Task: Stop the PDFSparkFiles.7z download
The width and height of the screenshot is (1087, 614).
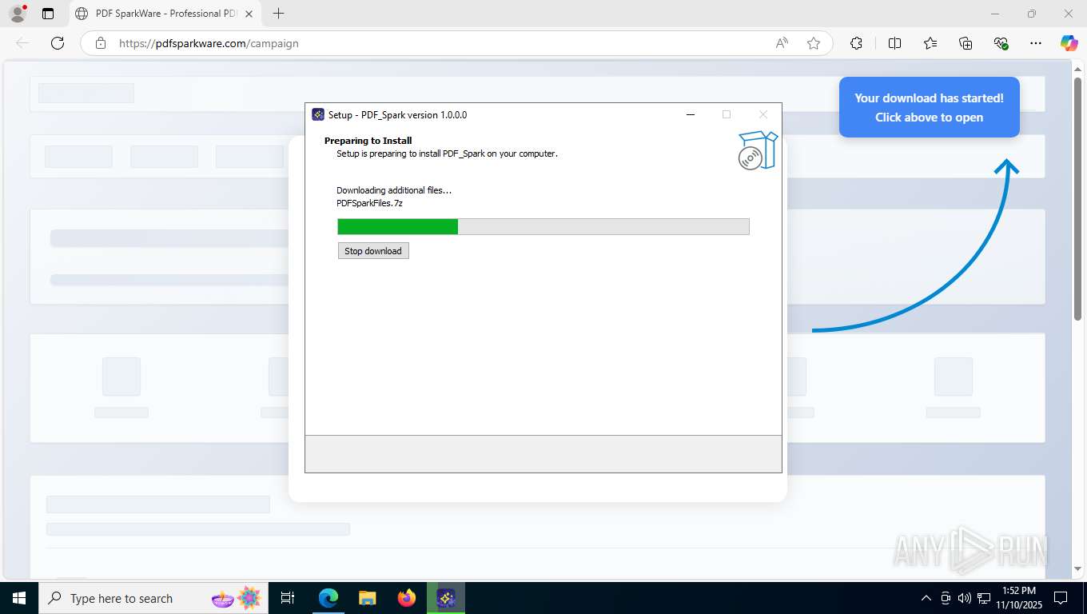Action: coord(373,251)
